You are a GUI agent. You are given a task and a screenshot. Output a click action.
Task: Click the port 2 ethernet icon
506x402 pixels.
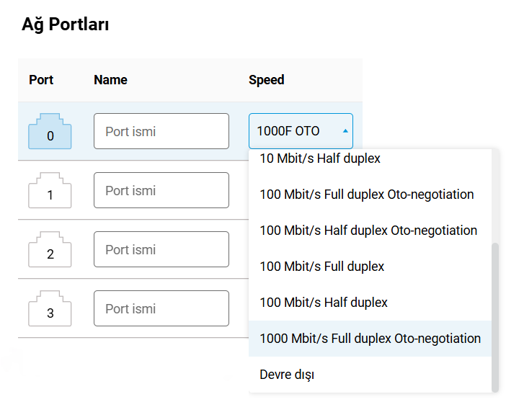[50, 250]
